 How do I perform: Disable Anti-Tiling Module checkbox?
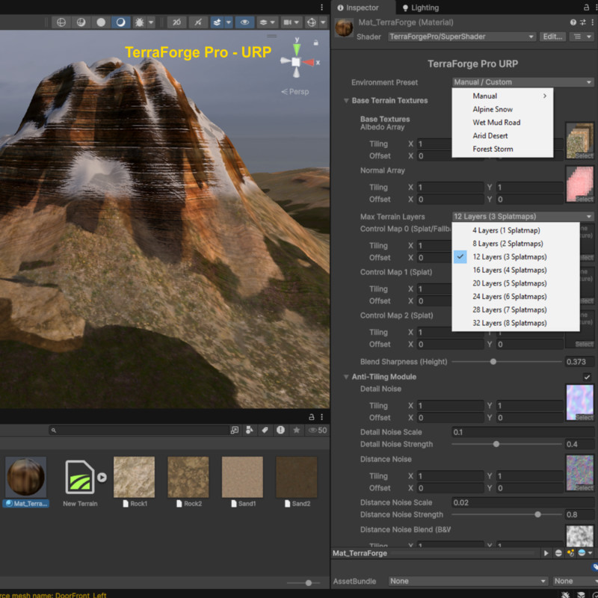click(x=587, y=377)
